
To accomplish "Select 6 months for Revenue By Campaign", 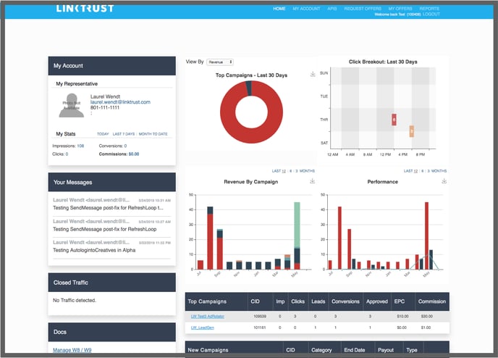I will pyautogui.click(x=290, y=171).
